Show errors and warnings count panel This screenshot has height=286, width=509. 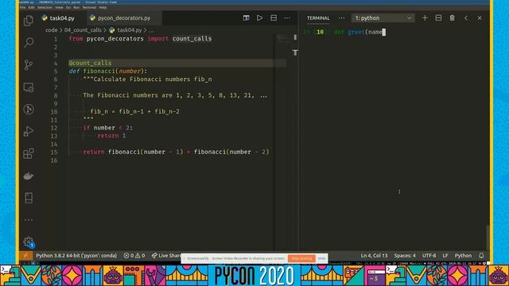[x=134, y=256]
